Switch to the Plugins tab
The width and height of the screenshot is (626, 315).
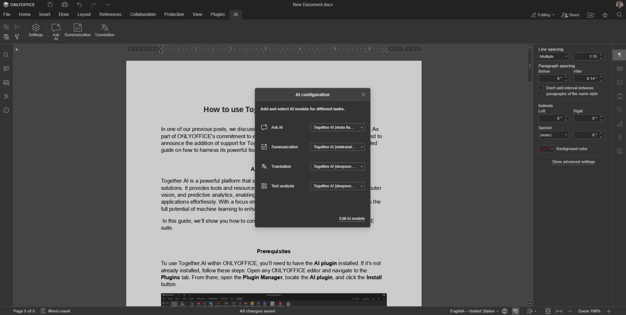pos(218,14)
